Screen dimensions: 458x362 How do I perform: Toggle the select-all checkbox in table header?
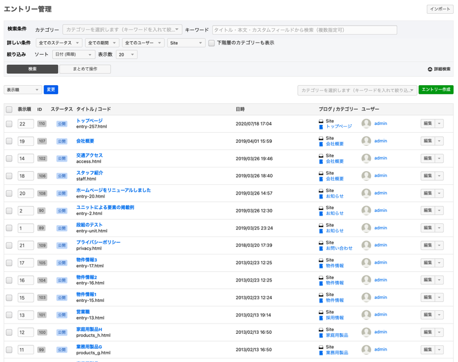pos(9,109)
